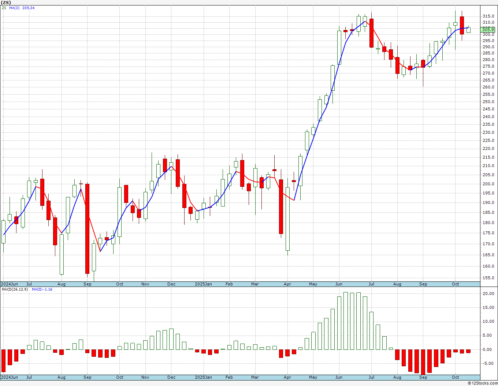The image size is (498, 386).
Task: Click the 210.0 price axis label
Action: pos(488,166)
